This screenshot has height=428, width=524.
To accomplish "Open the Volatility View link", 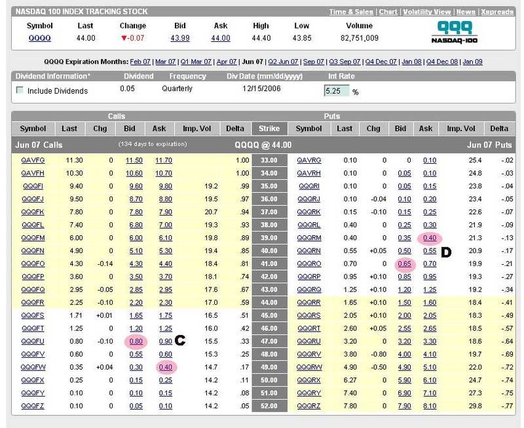I will point(427,12).
